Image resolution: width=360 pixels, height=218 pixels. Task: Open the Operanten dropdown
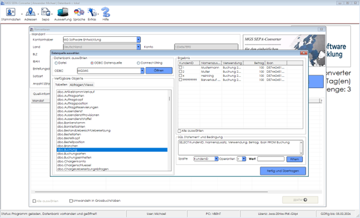tap(244, 159)
